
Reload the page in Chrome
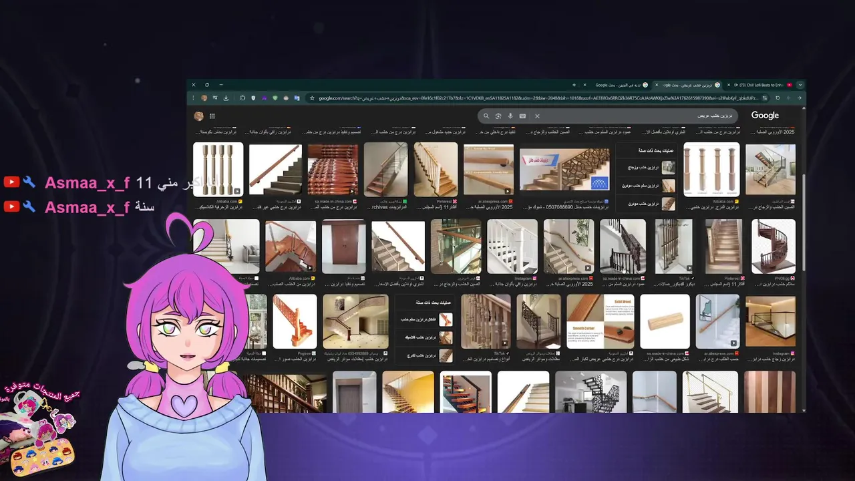point(778,98)
